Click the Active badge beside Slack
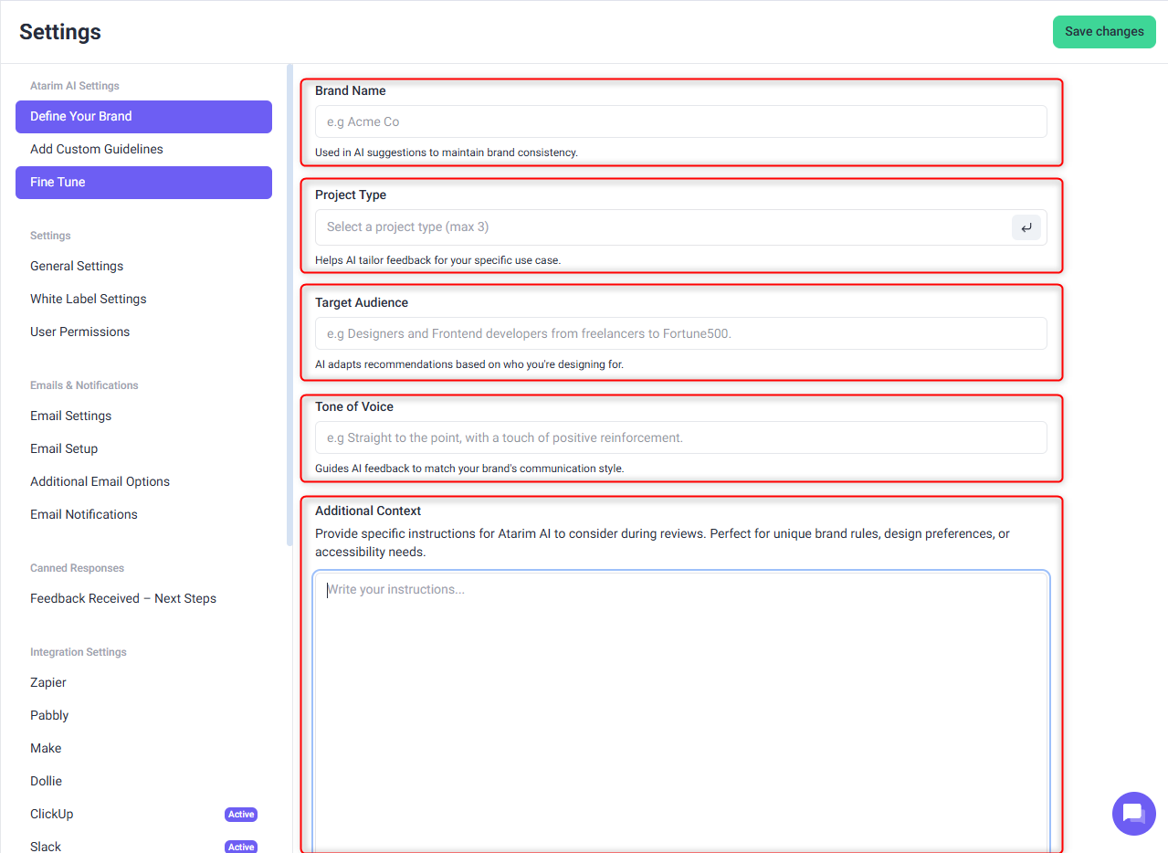Screen dimensions: 1168x853 coord(241,847)
